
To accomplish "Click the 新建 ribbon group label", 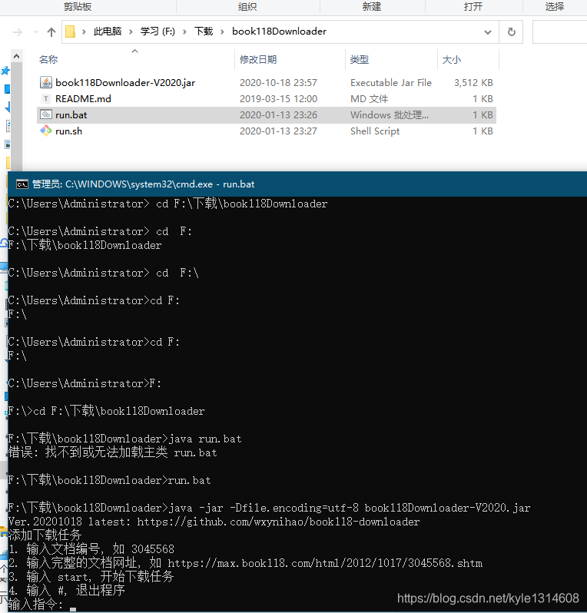I will pos(372,6).
